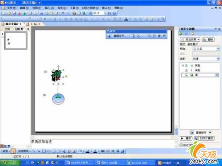Click the New document toolbar icon

tap(4, 13)
